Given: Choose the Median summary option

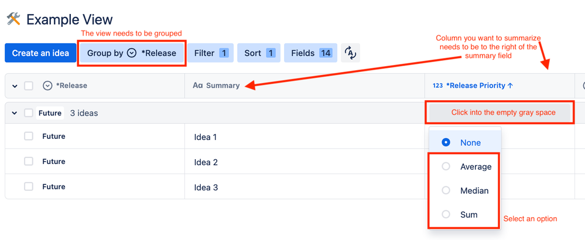Looking at the screenshot, I should coord(465,191).
